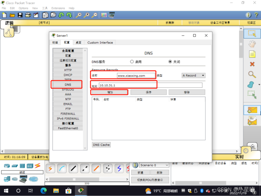Open the Extensions menu
The height and width of the screenshot is (196, 261).
(58, 8)
